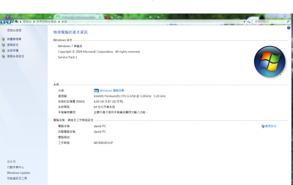Click the 安裝的記憶體 (RAM) label
Screen dimensions: 293x185
point(72,102)
